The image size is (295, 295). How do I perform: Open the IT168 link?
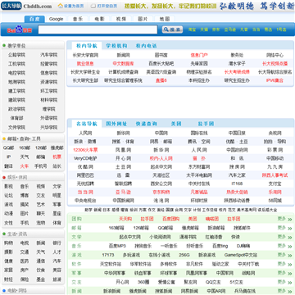[x=237, y=184]
